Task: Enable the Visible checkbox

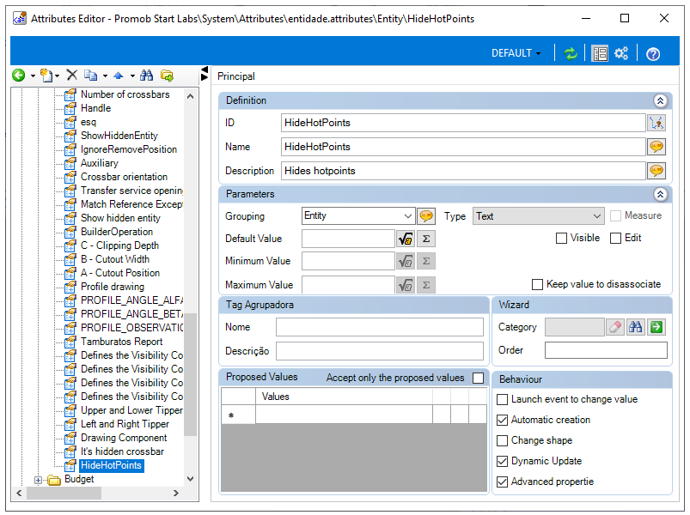Action: point(561,238)
